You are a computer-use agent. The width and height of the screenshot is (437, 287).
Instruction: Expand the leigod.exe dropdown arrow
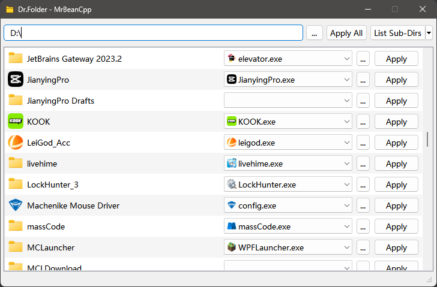click(346, 143)
